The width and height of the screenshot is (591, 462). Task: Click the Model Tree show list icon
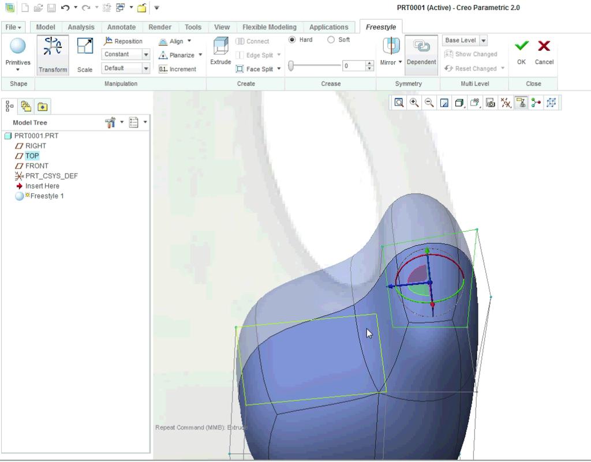[x=133, y=122]
